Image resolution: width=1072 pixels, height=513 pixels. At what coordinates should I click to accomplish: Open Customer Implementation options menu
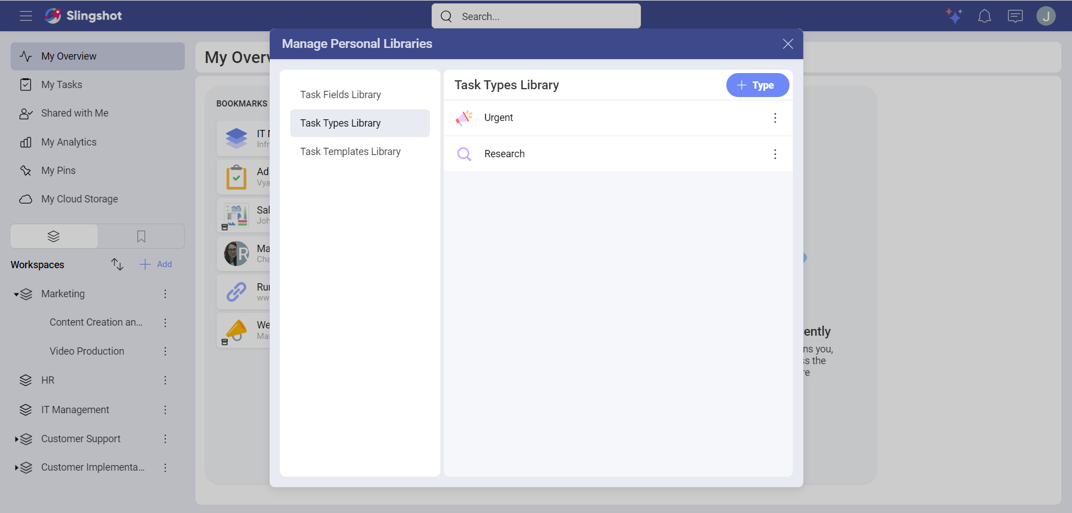pyautogui.click(x=165, y=467)
